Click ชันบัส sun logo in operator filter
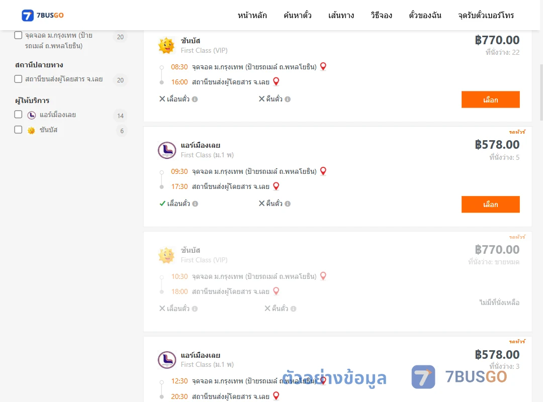This screenshot has height=402, width=543. 31,130
